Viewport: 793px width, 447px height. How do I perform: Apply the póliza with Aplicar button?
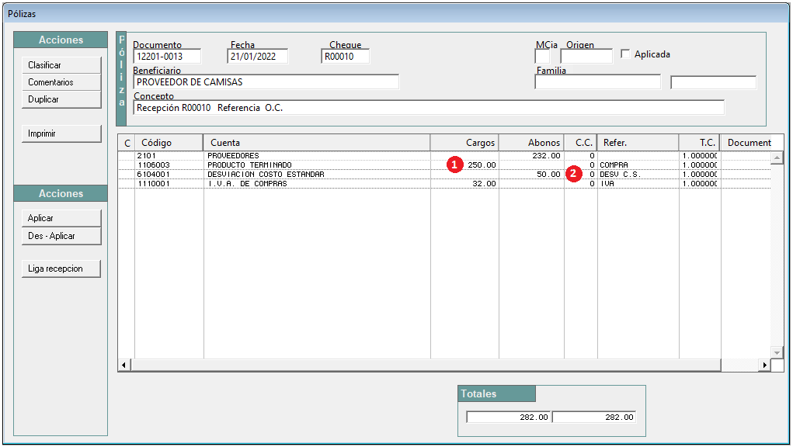click(61, 218)
